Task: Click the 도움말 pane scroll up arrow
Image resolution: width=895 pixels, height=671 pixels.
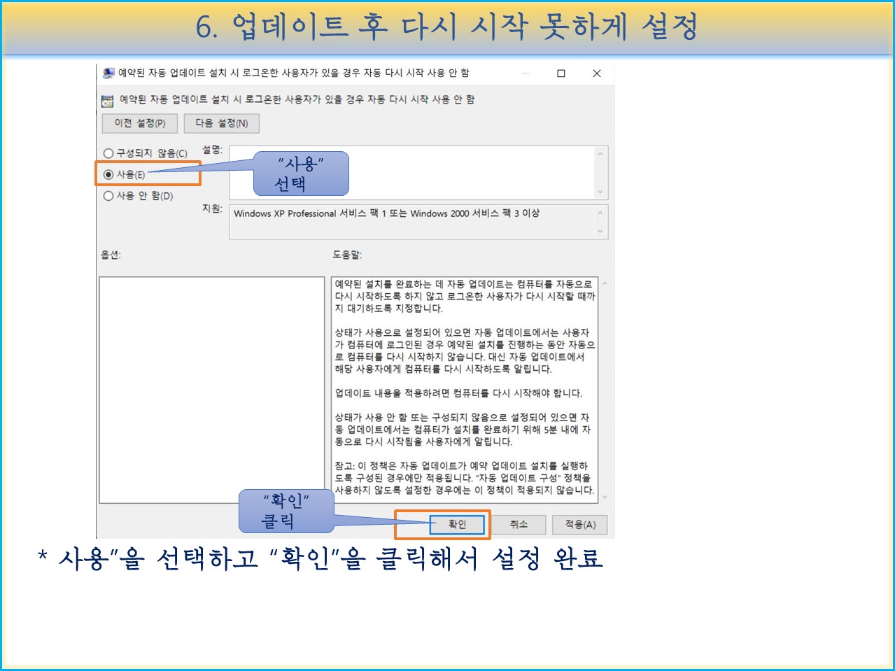Action: [x=605, y=283]
